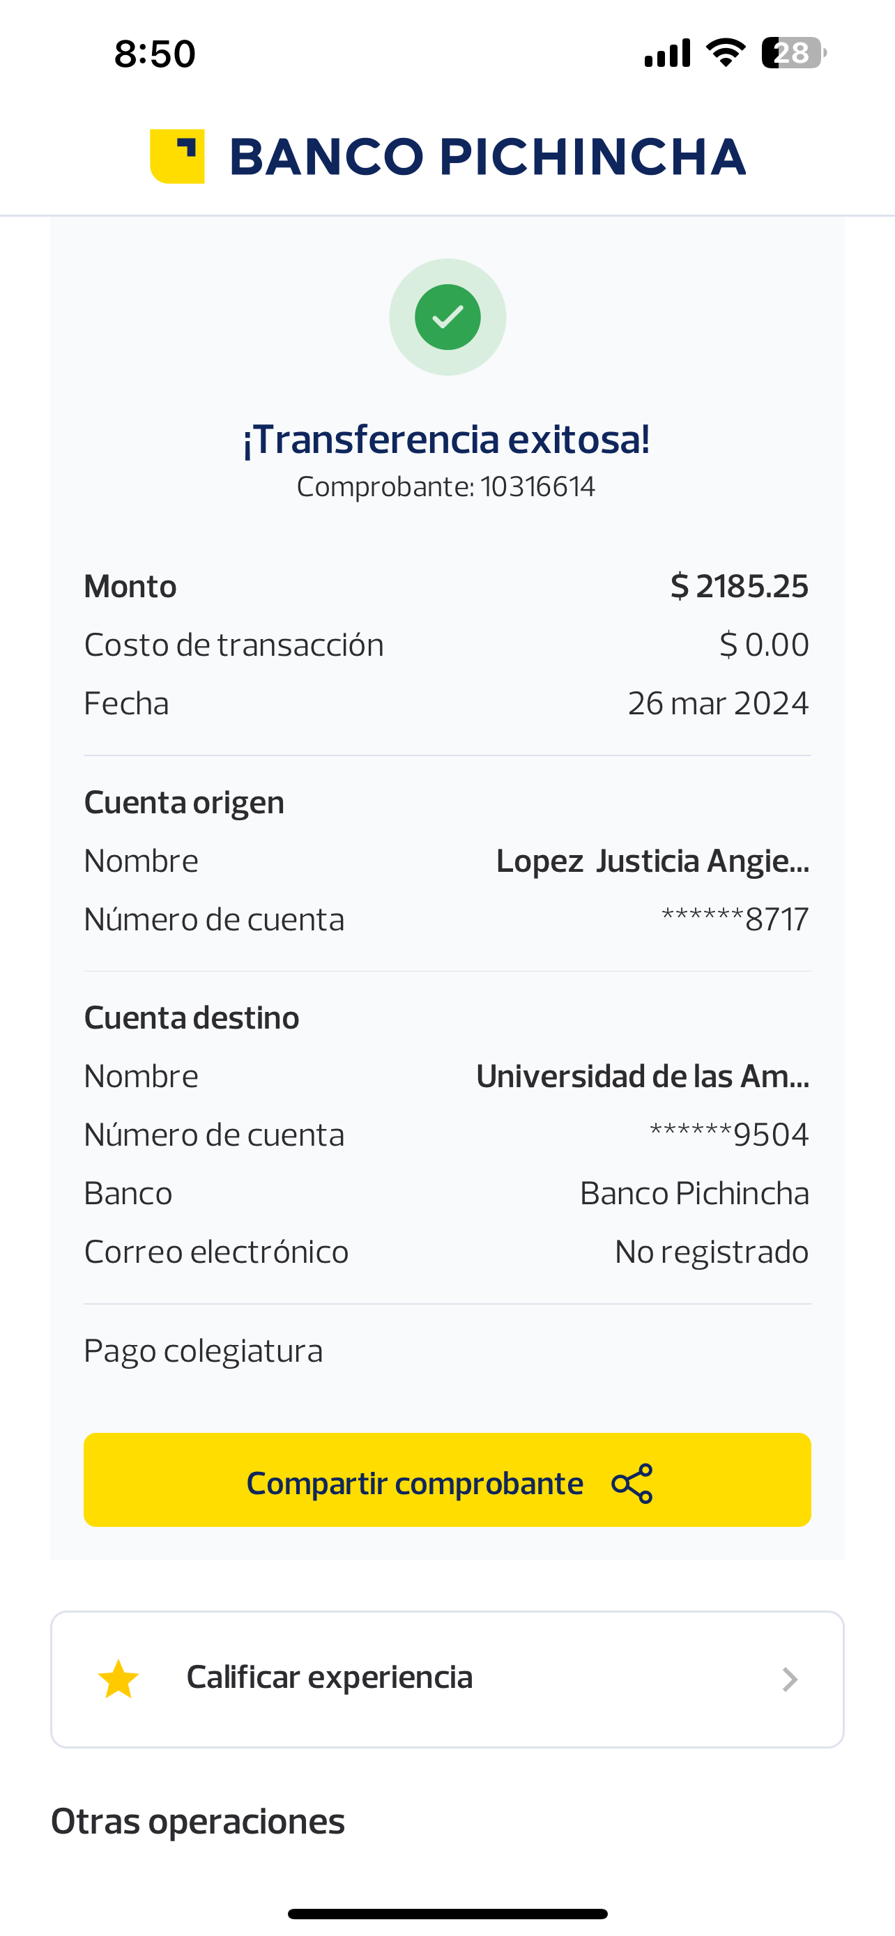Tap the cellular signal bars icon
The width and height of the screenshot is (895, 1936).
coord(667,52)
